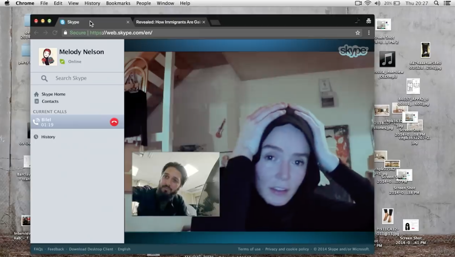Open Chrome three-dot menu
The height and width of the screenshot is (257, 455).
[369, 33]
